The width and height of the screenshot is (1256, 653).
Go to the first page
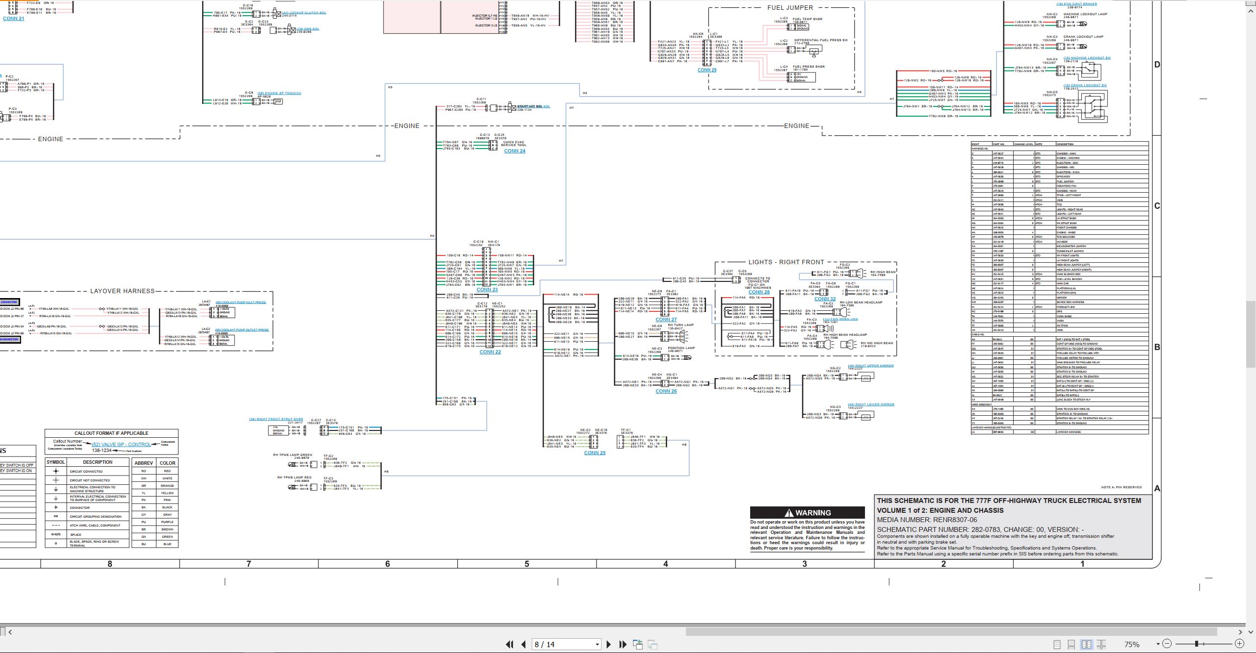point(509,645)
